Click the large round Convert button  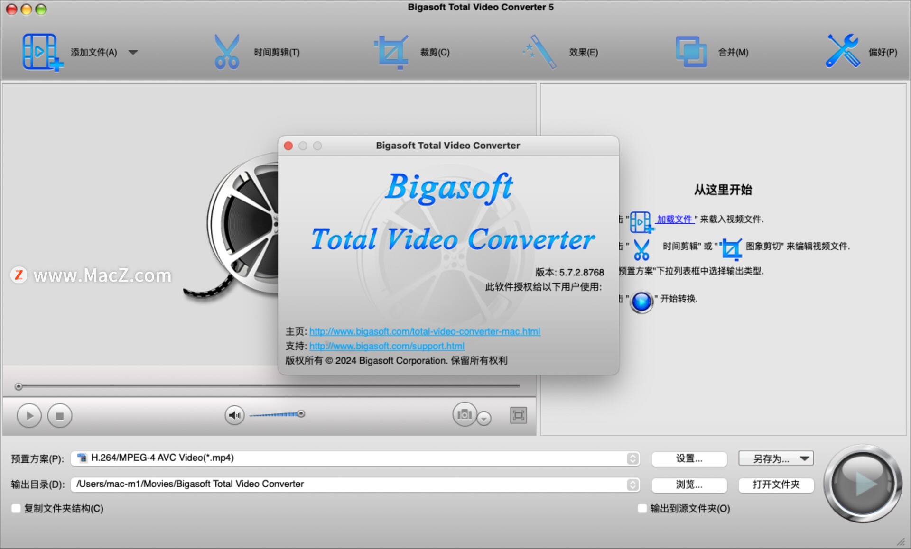coord(863,484)
